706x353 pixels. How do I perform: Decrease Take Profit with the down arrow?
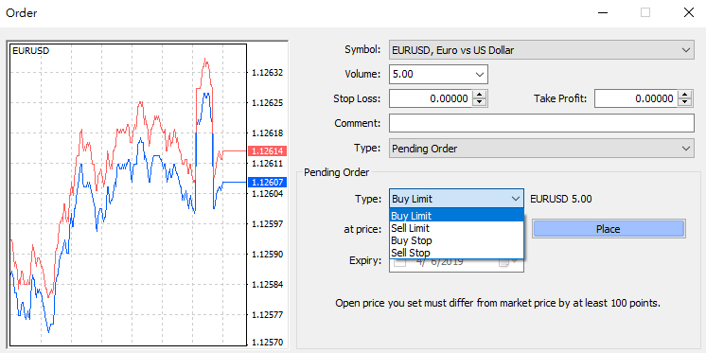[685, 102]
